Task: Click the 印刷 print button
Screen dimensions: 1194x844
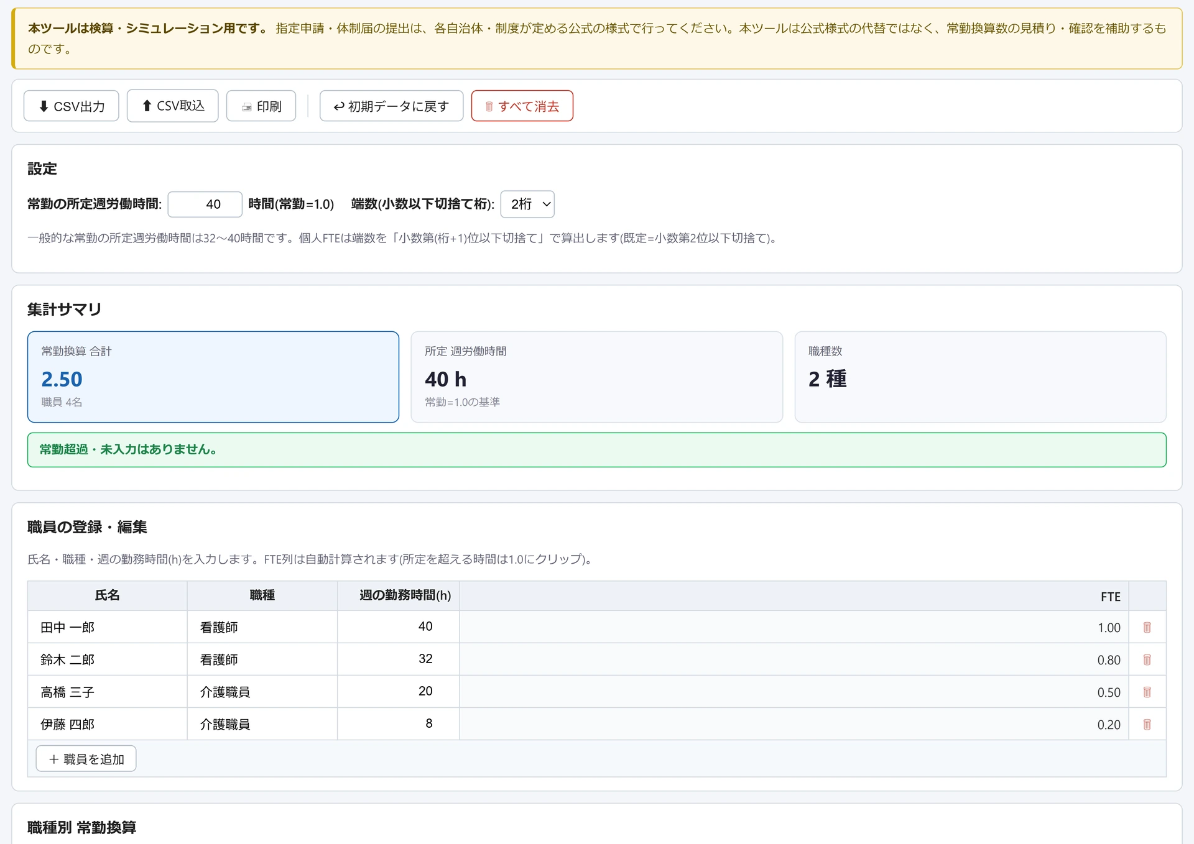Action: pos(261,106)
